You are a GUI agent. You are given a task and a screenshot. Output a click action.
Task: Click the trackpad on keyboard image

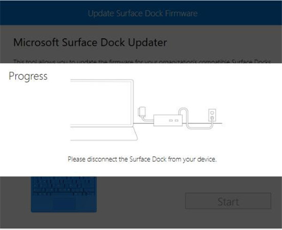[x=64, y=204]
